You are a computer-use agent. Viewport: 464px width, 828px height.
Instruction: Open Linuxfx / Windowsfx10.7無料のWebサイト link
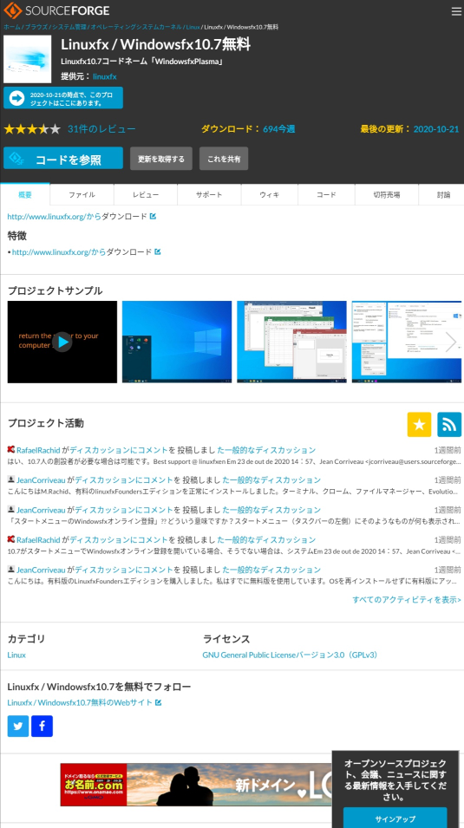[x=80, y=702]
